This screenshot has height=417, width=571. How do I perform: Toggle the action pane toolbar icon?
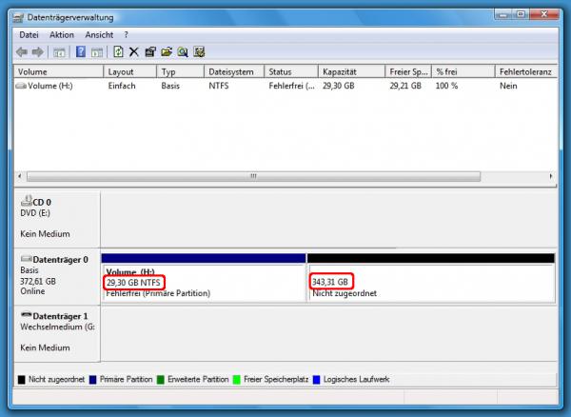[x=97, y=52]
